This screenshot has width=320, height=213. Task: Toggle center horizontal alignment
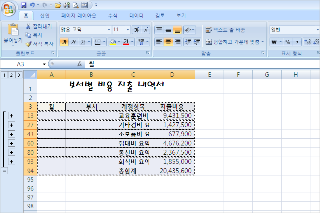point(168,42)
